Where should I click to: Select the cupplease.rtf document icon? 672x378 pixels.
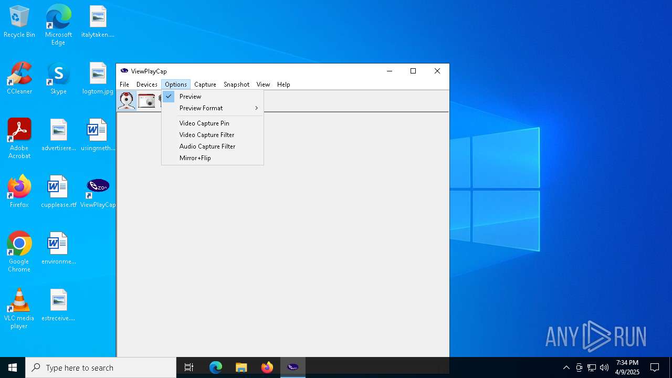pyautogui.click(x=59, y=192)
